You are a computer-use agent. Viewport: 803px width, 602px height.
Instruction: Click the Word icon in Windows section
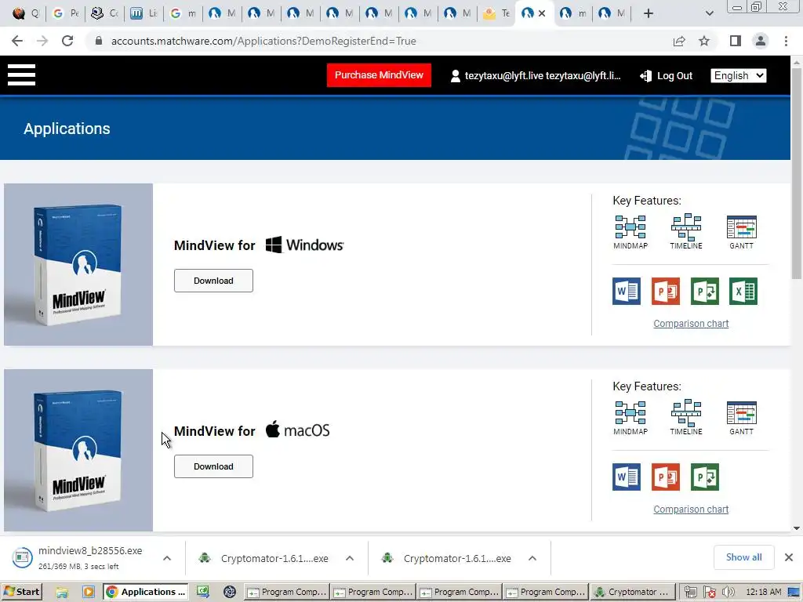627,292
